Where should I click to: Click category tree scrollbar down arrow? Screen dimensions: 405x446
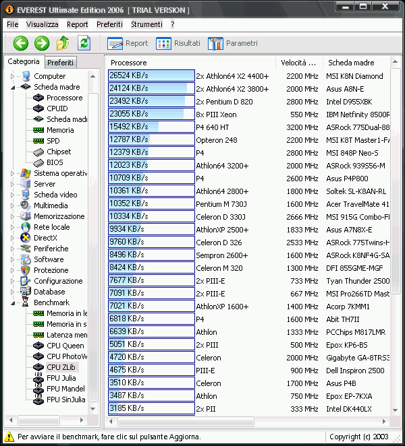tap(92, 409)
